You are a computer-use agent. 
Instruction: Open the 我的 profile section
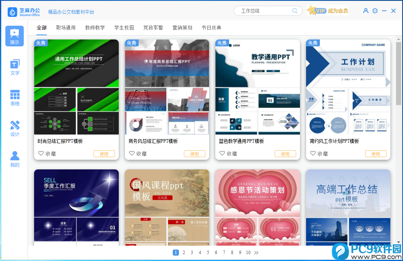point(15,159)
